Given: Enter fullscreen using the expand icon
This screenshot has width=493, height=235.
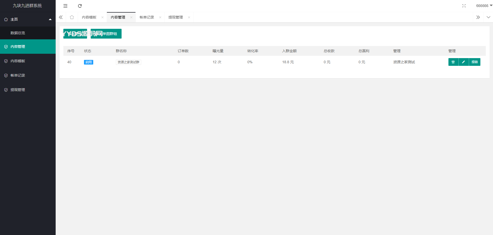Looking at the screenshot, I should (x=464, y=6).
